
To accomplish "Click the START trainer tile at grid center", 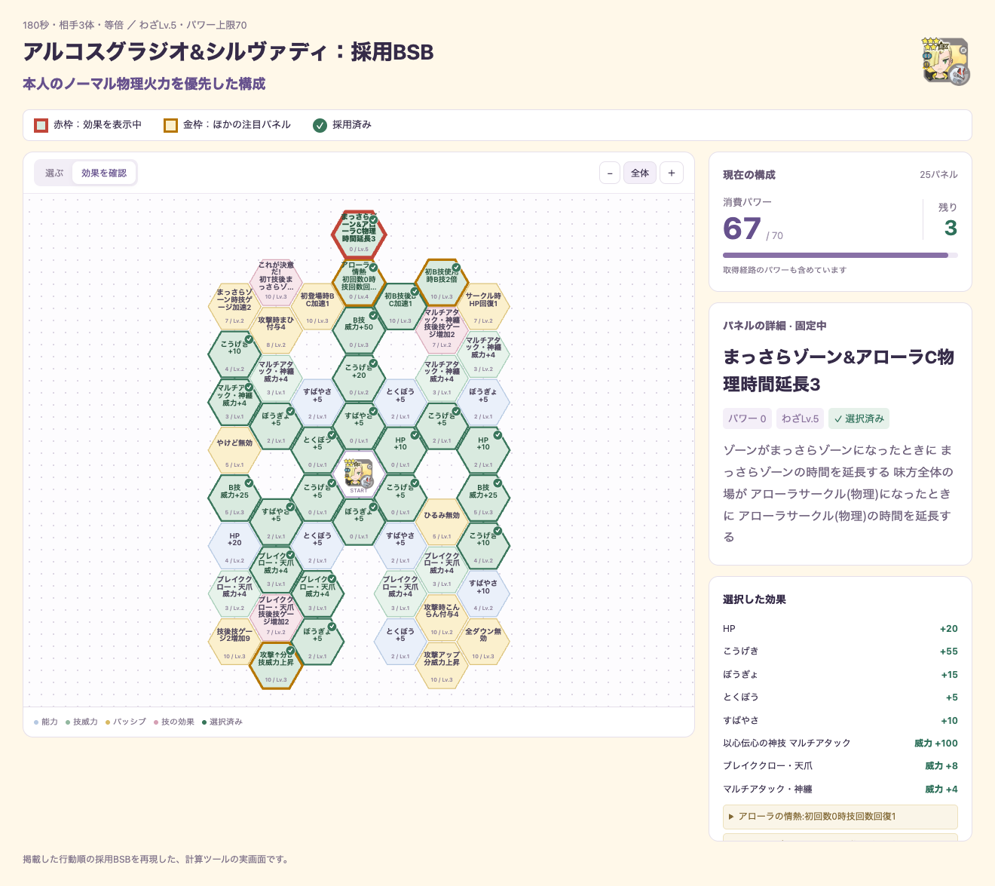I will tap(359, 475).
